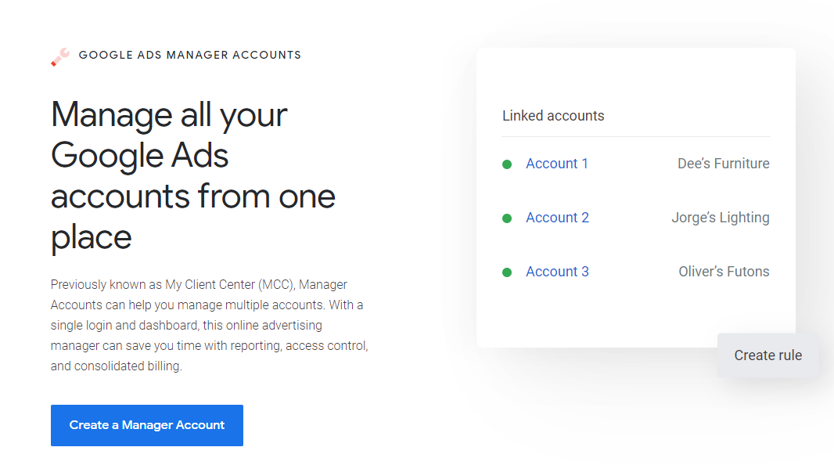The height and width of the screenshot is (476, 834).
Task: Open the Account 1 link
Action: click(557, 164)
